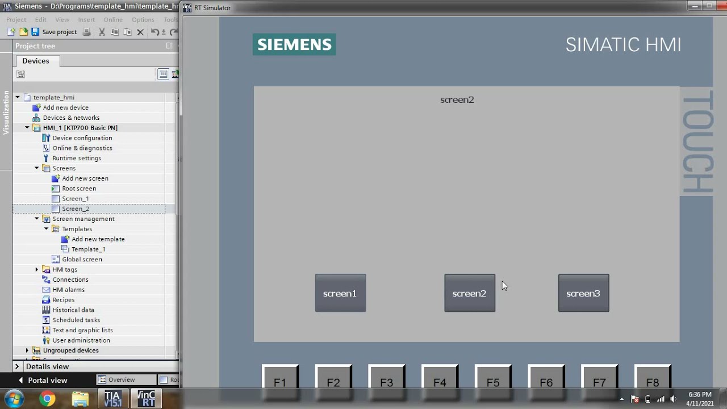Collapse Project tree with panel header icon
Image resolution: width=727 pixels, height=409 pixels.
click(169, 45)
